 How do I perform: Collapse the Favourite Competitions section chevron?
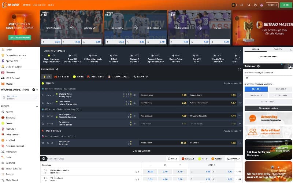click(x=37, y=90)
